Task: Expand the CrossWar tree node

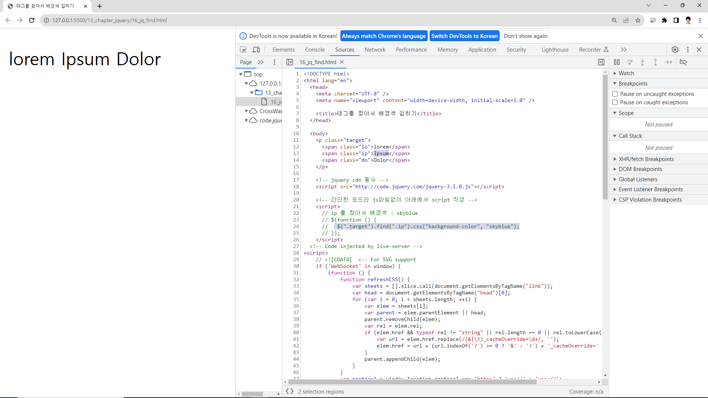Action: [x=246, y=111]
